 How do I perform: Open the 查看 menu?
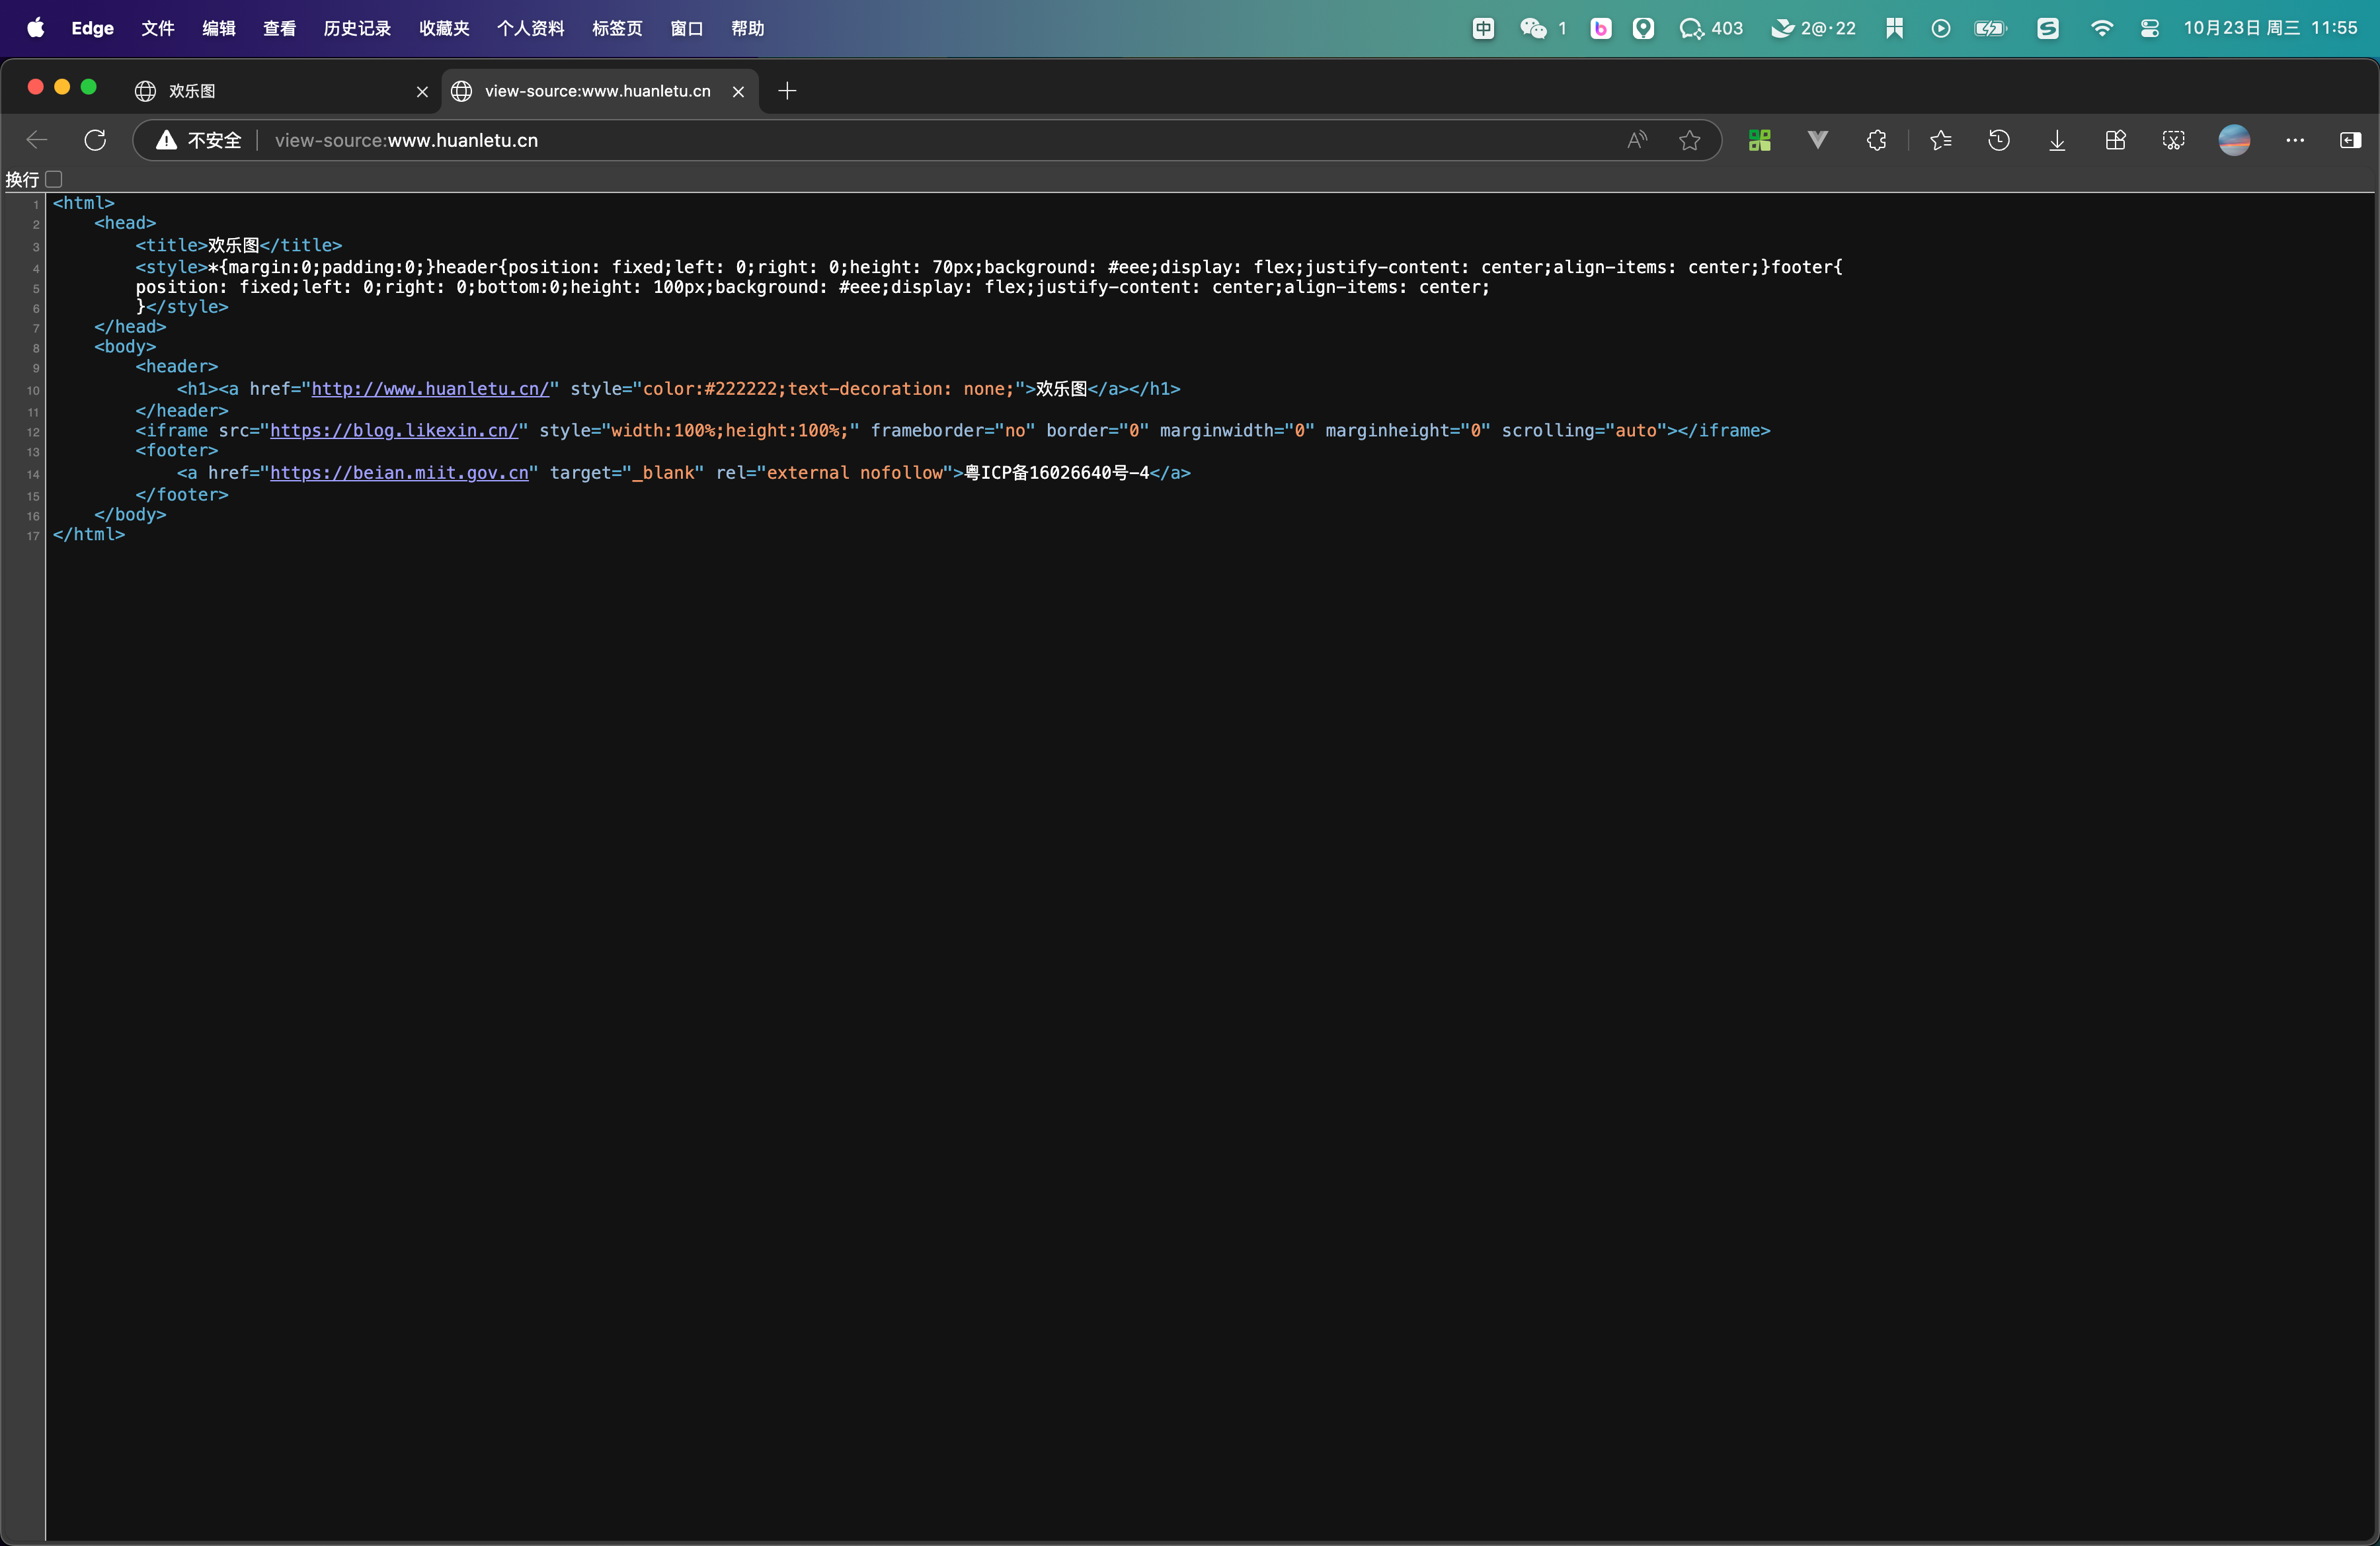click(x=280, y=28)
